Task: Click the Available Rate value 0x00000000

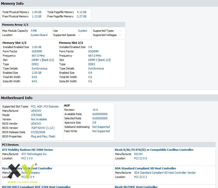Action: pos(100,114)
